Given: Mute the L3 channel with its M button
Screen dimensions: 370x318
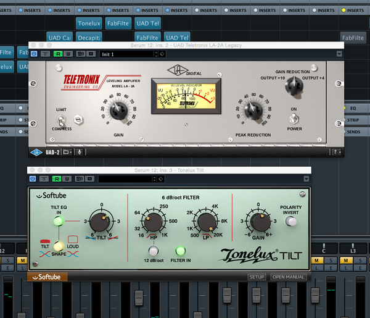Looking at the screenshot, I should pyautogui.click(x=346, y=261).
